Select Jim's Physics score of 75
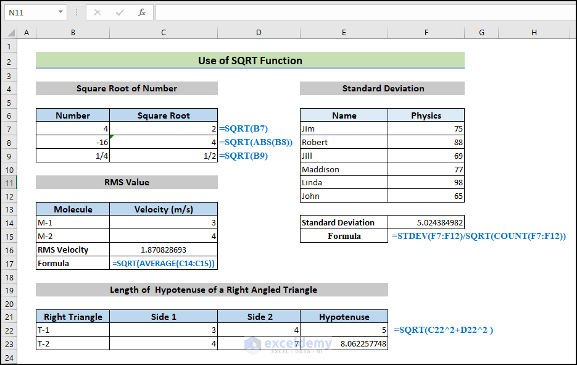The image size is (577, 365). pos(426,128)
